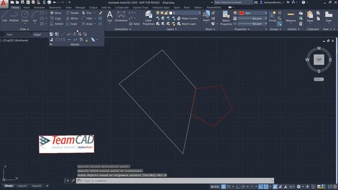Select the Text annotation tool
This screenshot has height=190, width=338.
[109, 16]
